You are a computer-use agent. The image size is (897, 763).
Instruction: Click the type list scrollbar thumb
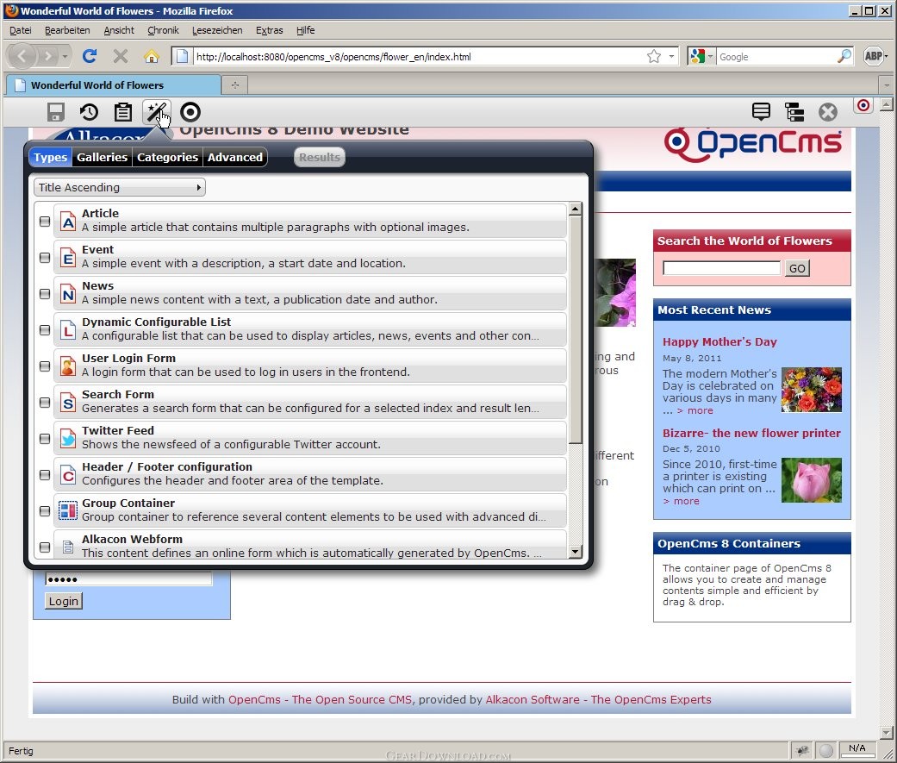(x=576, y=329)
